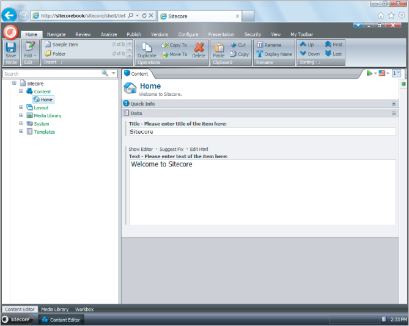Move item to Last position
The height and width of the screenshot is (326, 409).
[328, 54]
